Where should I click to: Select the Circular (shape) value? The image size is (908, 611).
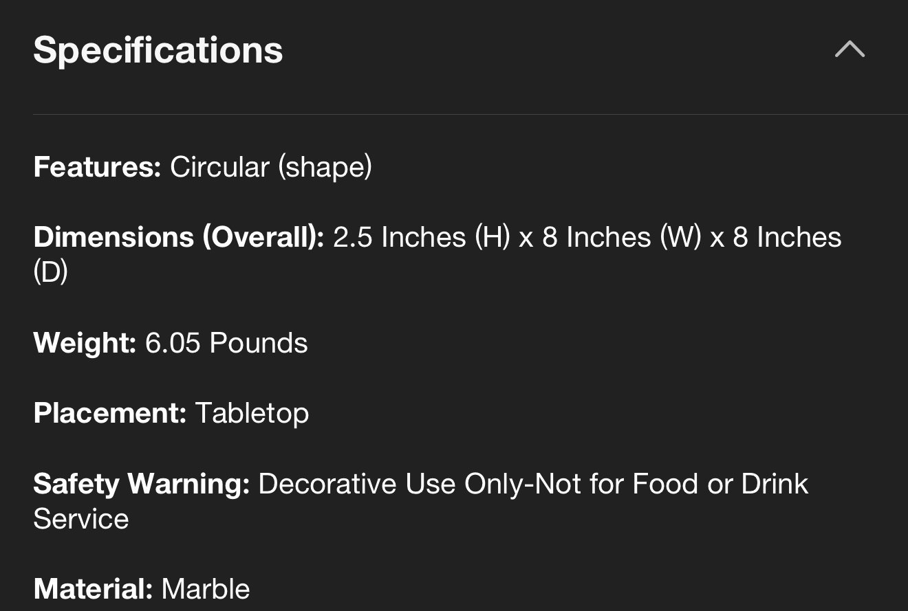[x=271, y=167]
